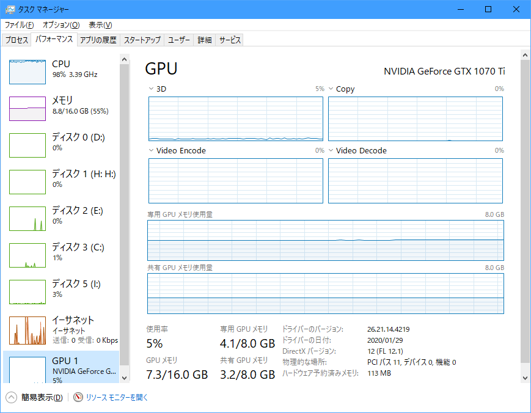The width and height of the screenshot is (531, 413).
Task: Click 簡易表示(D) to show fewer details
Action: [x=42, y=398]
